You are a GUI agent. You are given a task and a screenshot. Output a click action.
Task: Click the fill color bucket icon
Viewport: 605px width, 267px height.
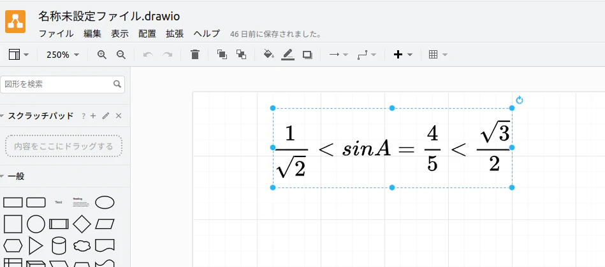268,55
